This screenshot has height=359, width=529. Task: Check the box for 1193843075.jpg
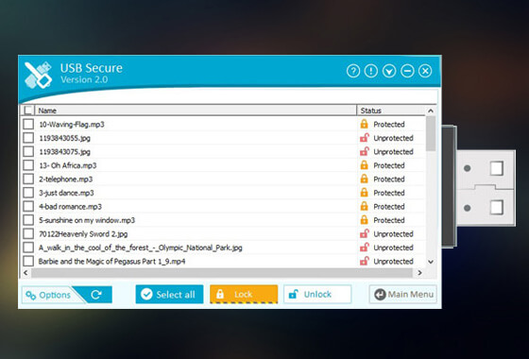pyautogui.click(x=28, y=151)
